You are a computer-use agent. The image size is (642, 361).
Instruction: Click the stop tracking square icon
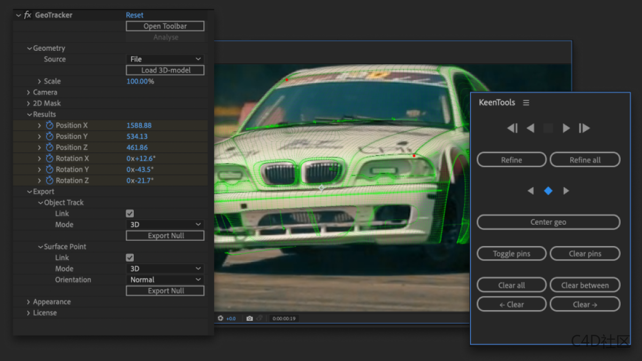(548, 128)
